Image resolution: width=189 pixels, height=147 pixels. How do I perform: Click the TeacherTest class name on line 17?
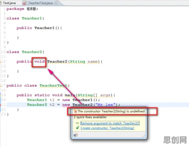tap(53, 85)
